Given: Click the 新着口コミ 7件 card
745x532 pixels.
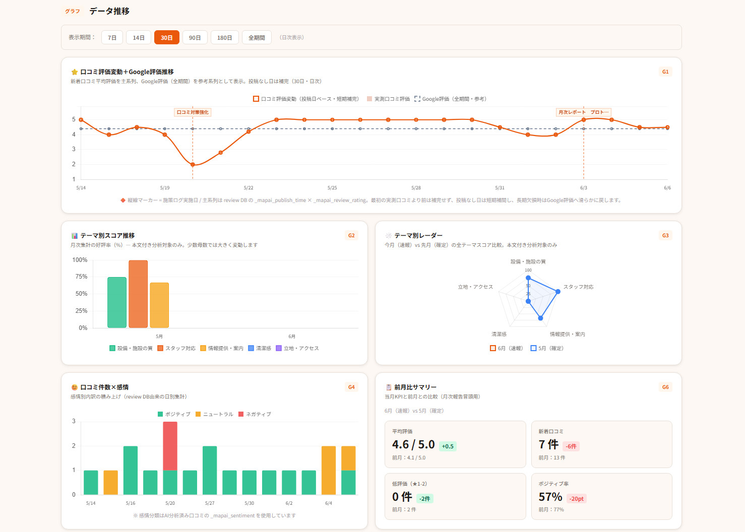Looking at the screenshot, I should [601, 444].
